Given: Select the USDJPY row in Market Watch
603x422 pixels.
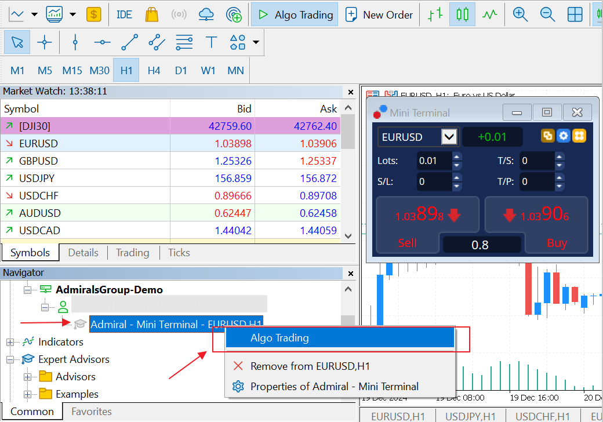Looking at the screenshot, I should [170, 179].
